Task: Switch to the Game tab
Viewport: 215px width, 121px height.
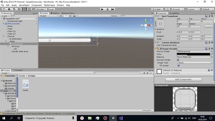Action: point(55,13)
